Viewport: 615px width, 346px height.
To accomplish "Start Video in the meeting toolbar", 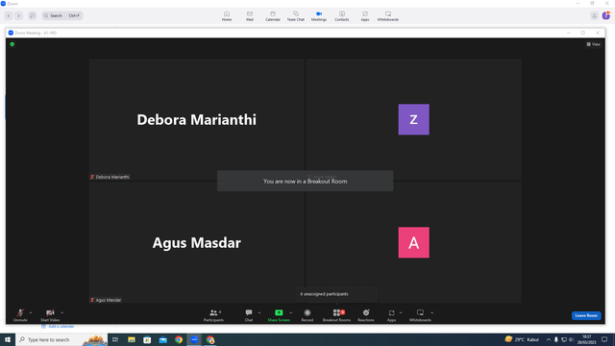I will pyautogui.click(x=50, y=315).
